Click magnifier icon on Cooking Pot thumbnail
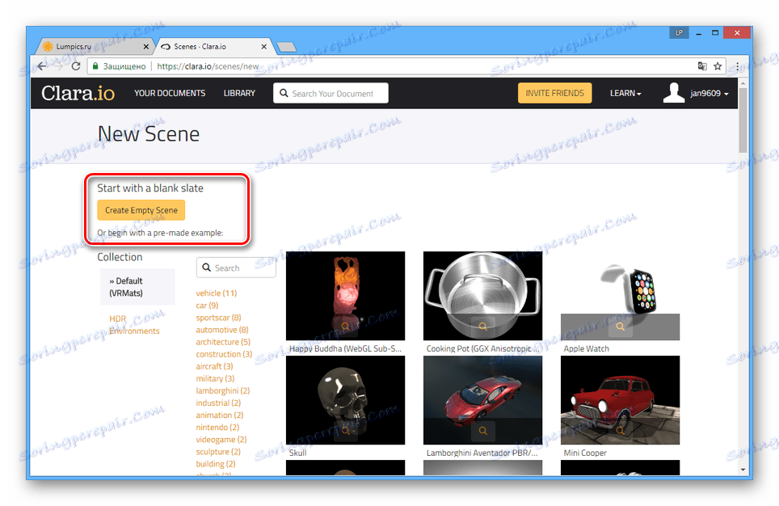Viewport: 779px width, 506px height. point(482,326)
